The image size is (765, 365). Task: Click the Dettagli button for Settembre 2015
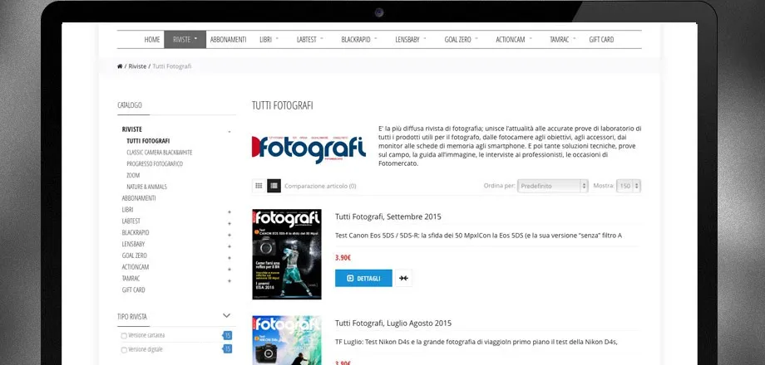tap(363, 278)
